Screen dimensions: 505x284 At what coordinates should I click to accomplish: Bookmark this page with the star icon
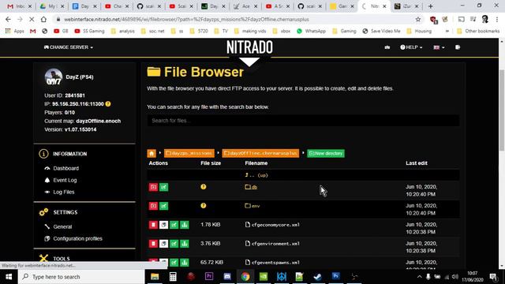pos(418,19)
